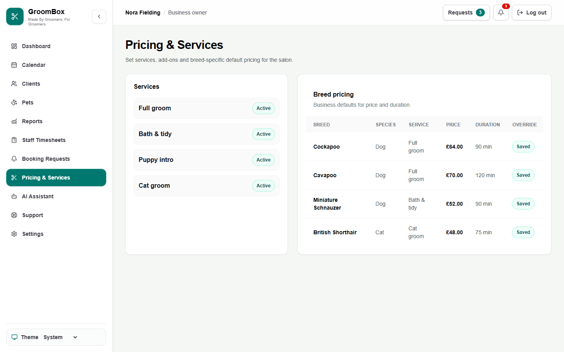
Task: Click the Saved override badge for Cockapoo
Action: click(523, 147)
